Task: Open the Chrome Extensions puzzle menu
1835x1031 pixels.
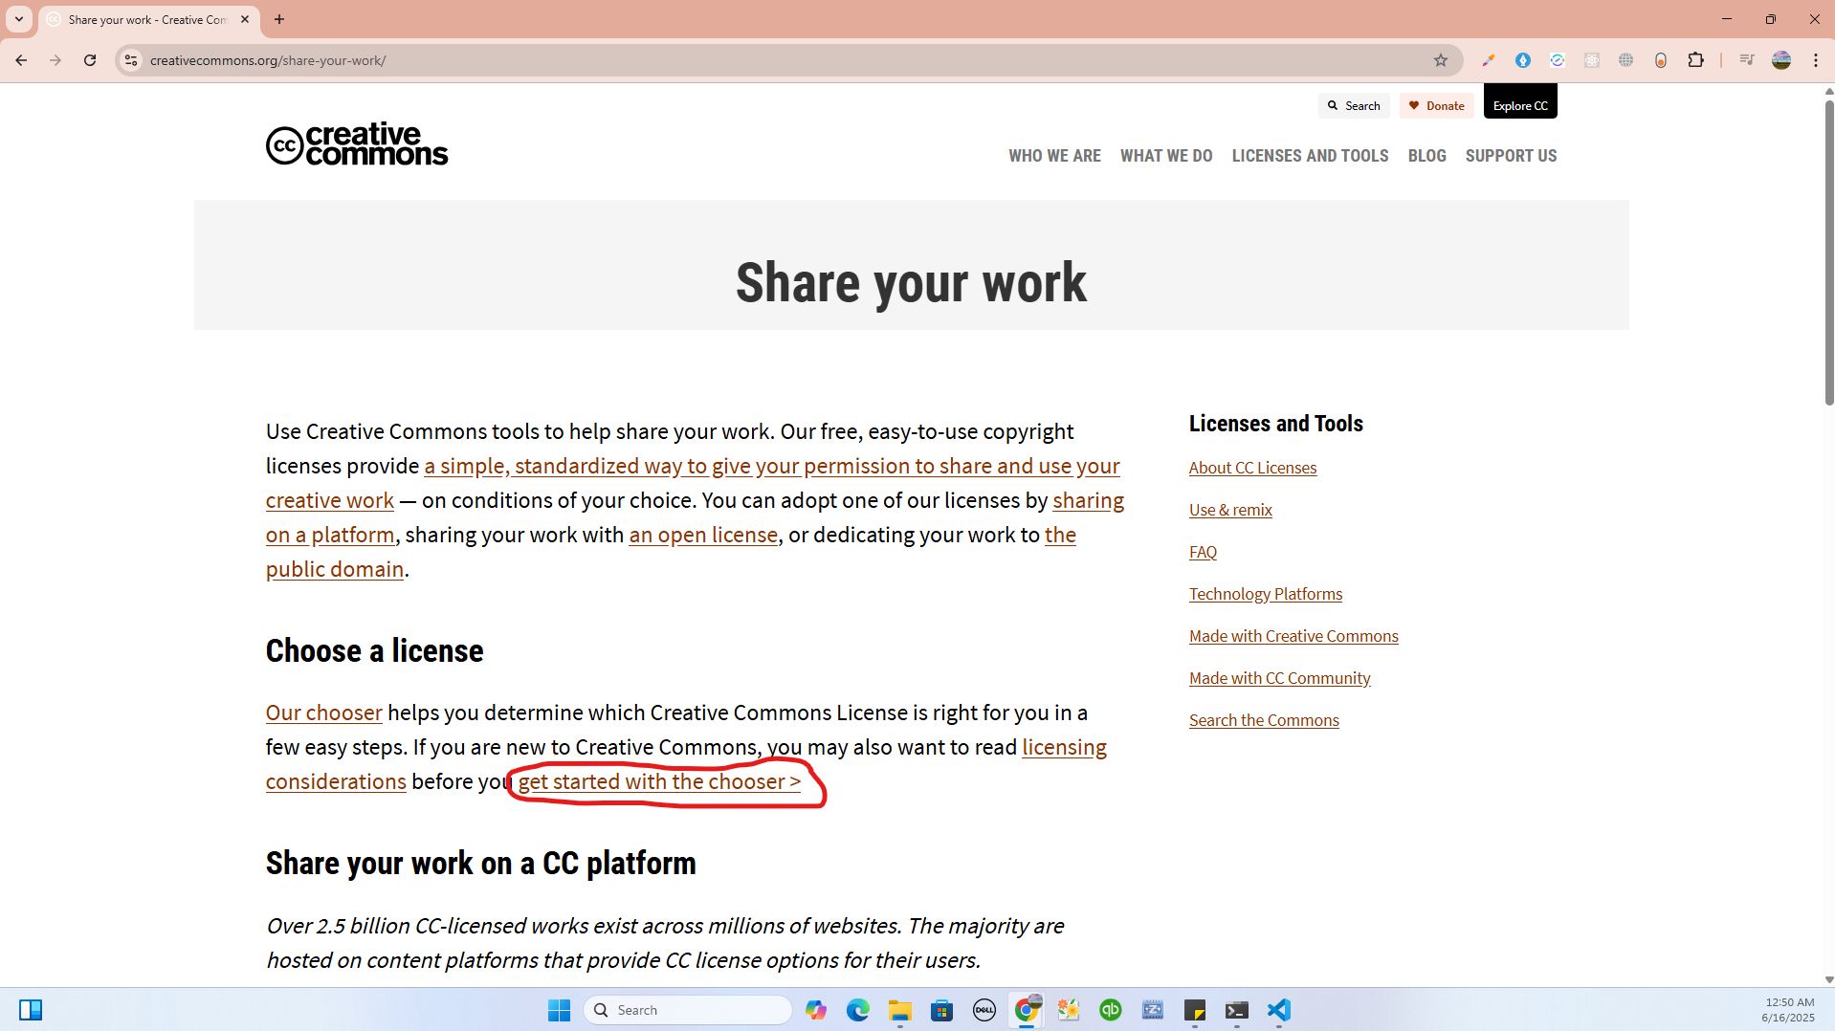Action: [x=1695, y=60]
